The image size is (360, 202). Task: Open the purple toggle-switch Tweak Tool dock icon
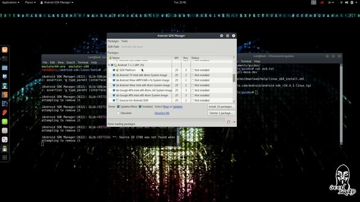[x=4, y=140]
